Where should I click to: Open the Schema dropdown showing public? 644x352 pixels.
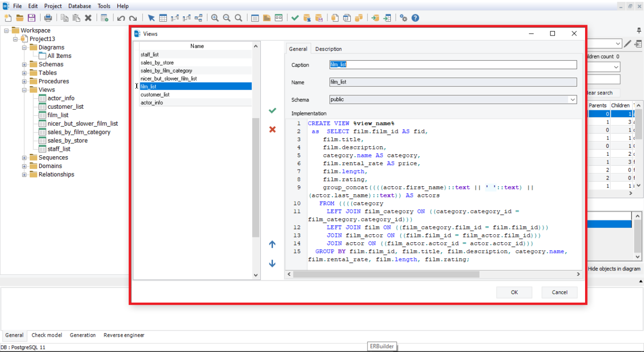(x=573, y=99)
